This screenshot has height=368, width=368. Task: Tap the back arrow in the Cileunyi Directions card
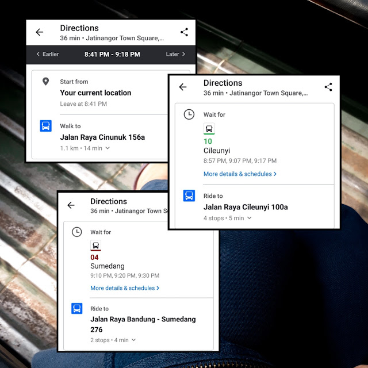pos(183,87)
